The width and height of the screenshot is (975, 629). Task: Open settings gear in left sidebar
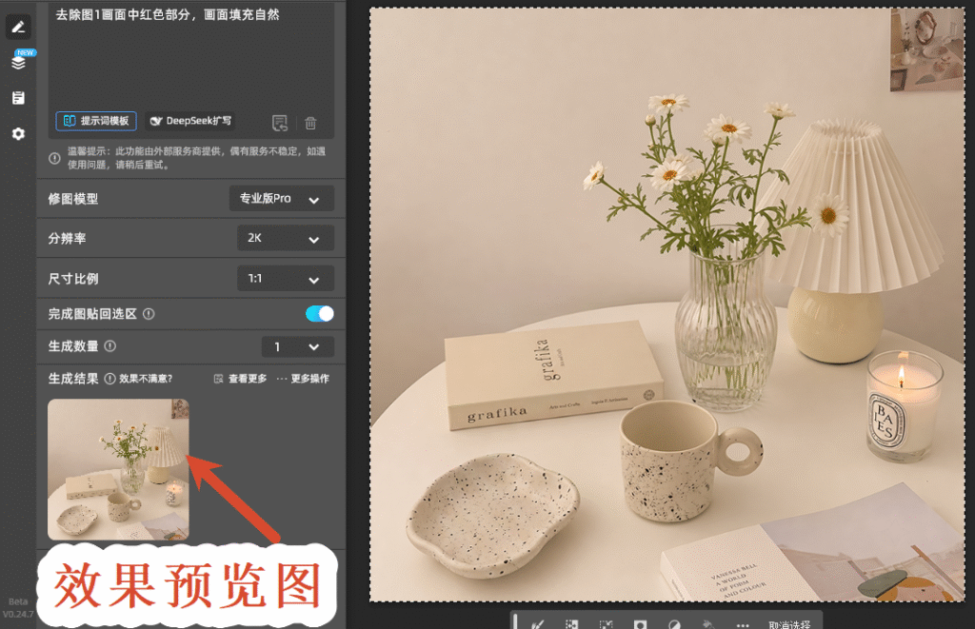coord(18,133)
